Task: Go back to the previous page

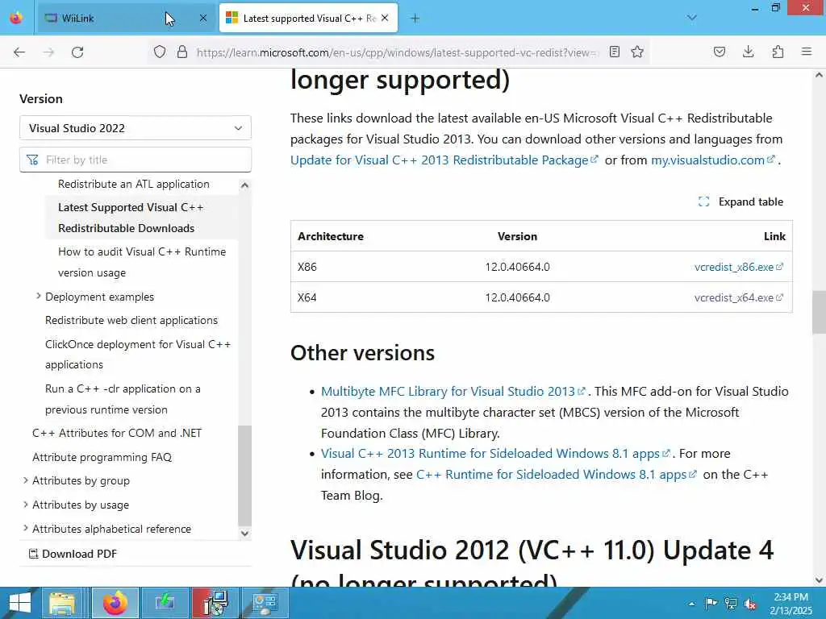Action: (19, 52)
